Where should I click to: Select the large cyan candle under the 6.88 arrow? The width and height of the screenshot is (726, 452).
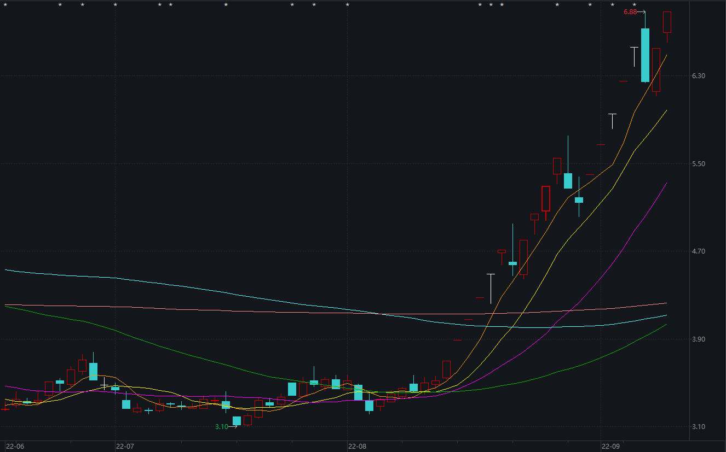pos(646,55)
